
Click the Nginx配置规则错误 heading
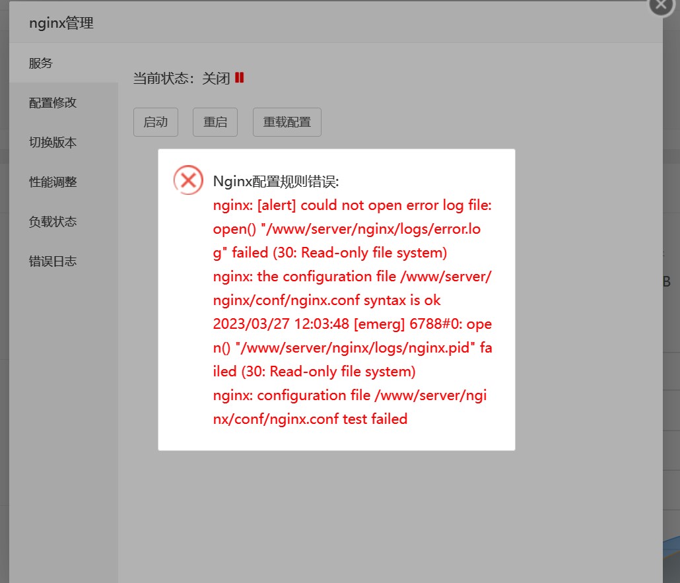pos(276,182)
